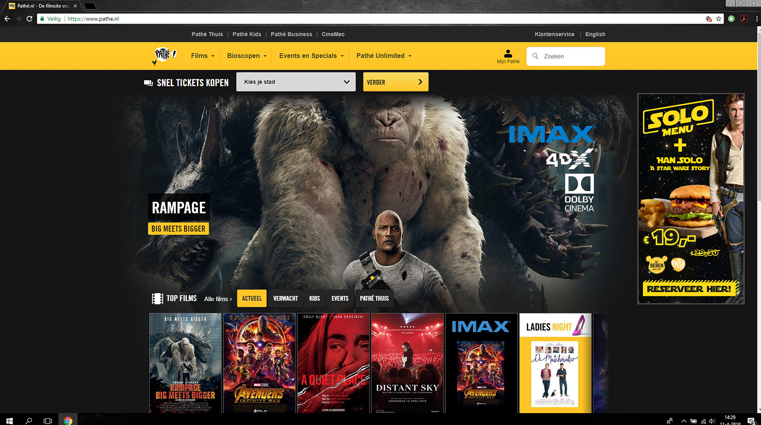Open the IMAX Avengers poster
Screen dimensions: 761x425
point(481,363)
